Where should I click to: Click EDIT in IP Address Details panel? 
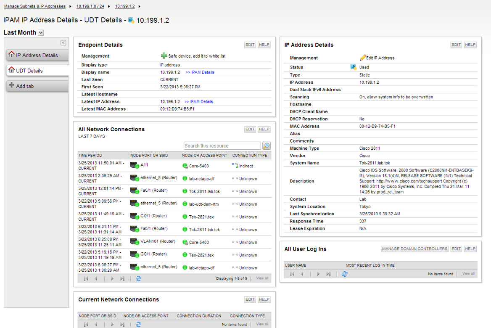456,45
